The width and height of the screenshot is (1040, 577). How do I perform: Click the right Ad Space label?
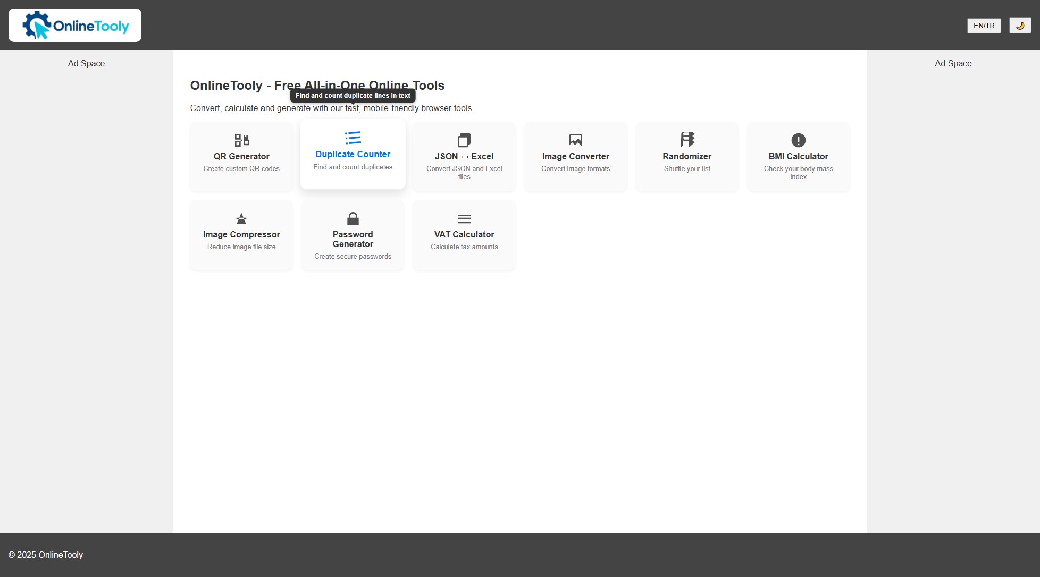(x=953, y=63)
